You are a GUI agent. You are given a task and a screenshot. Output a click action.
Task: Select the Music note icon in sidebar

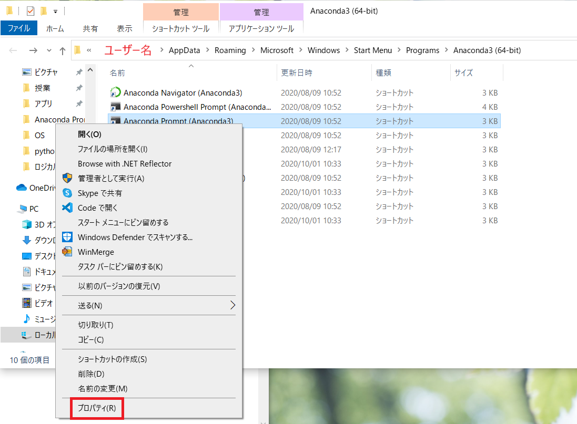point(27,319)
